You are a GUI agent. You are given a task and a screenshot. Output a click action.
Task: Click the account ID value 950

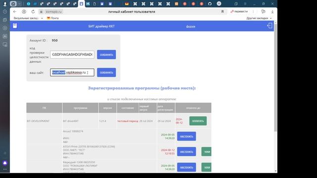point(54,41)
